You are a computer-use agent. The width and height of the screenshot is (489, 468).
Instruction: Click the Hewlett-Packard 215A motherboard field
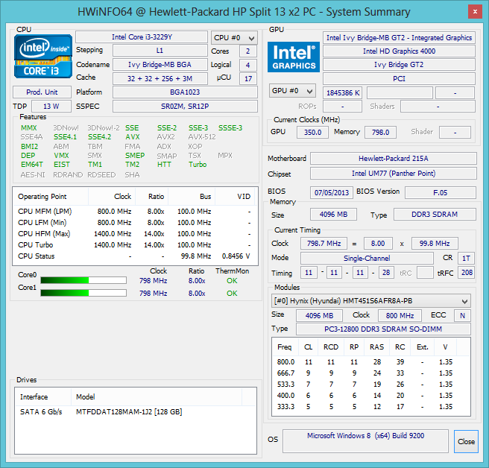click(394, 159)
